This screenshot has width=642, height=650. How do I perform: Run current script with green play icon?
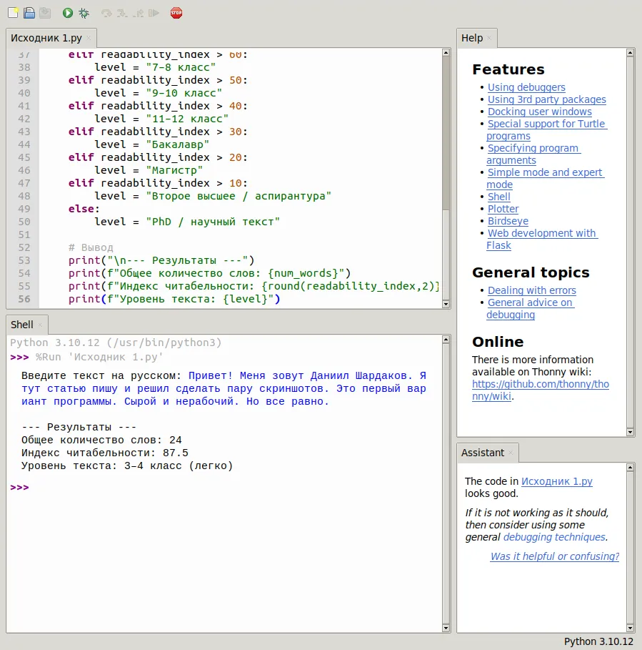tap(67, 13)
